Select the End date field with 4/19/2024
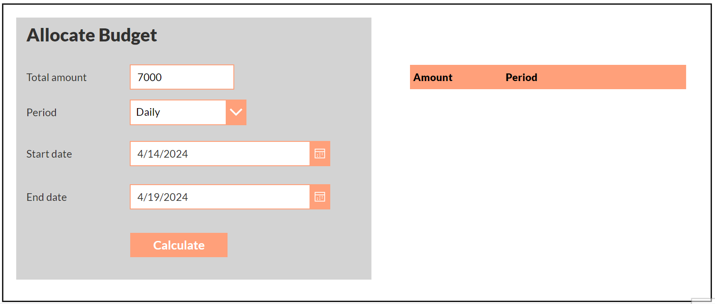 [x=220, y=197]
